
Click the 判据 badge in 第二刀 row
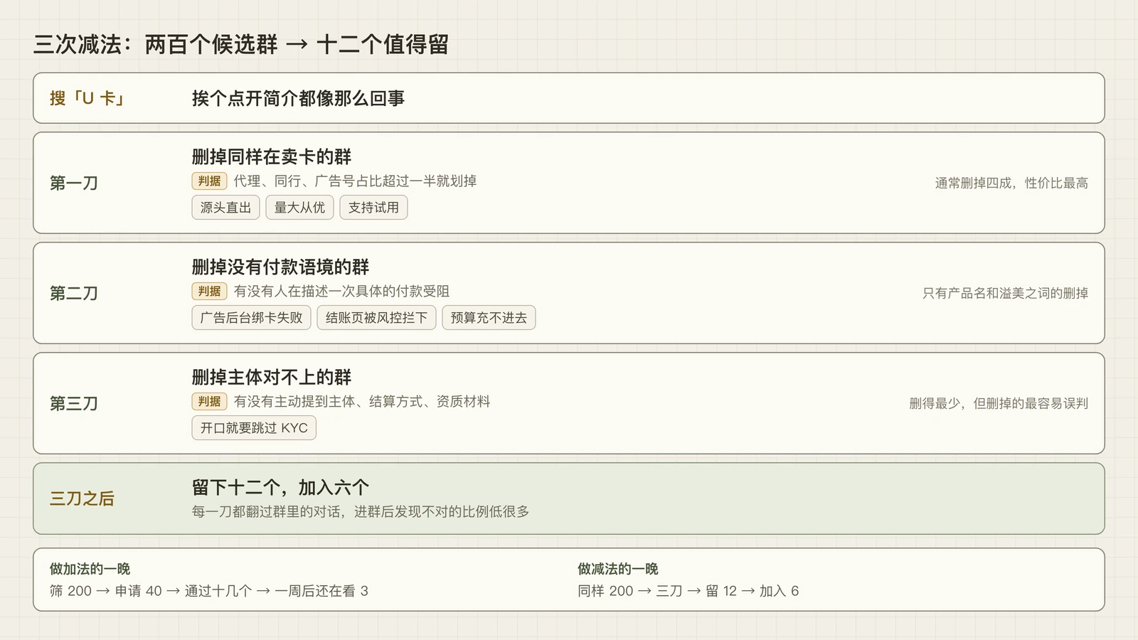[209, 292]
